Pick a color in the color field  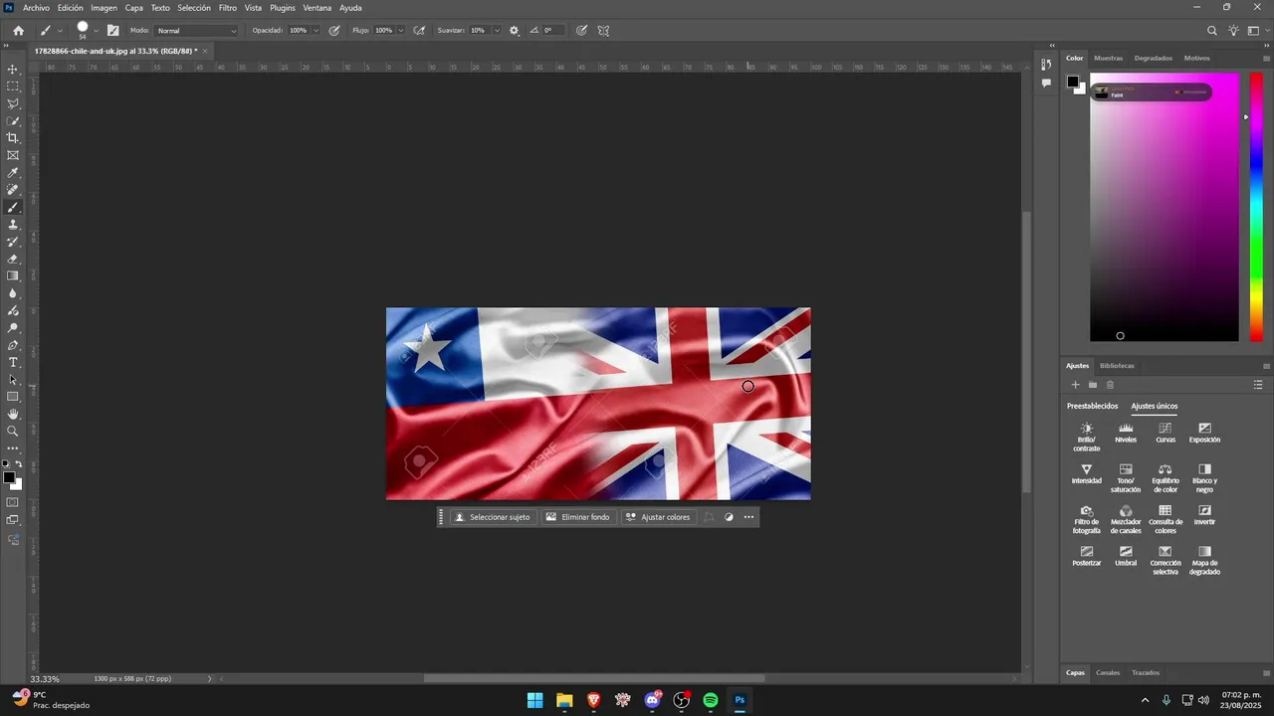1165,207
